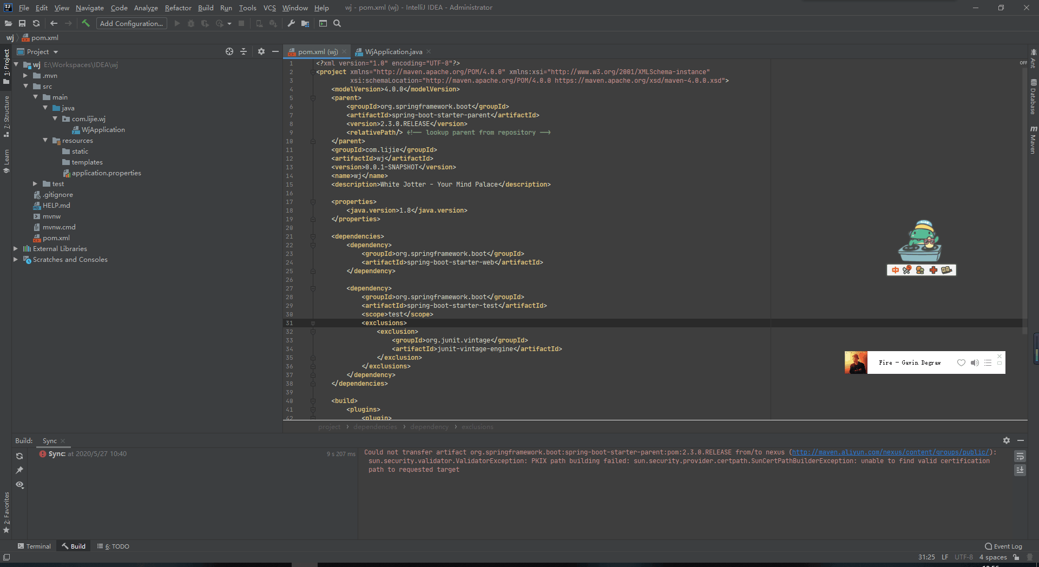Toggle favorite heart in music widget
Screen dimensions: 1039x567
961,362
